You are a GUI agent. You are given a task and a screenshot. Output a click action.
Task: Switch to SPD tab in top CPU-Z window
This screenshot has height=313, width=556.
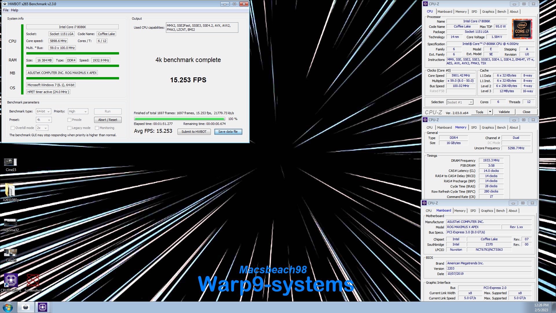[x=474, y=12]
